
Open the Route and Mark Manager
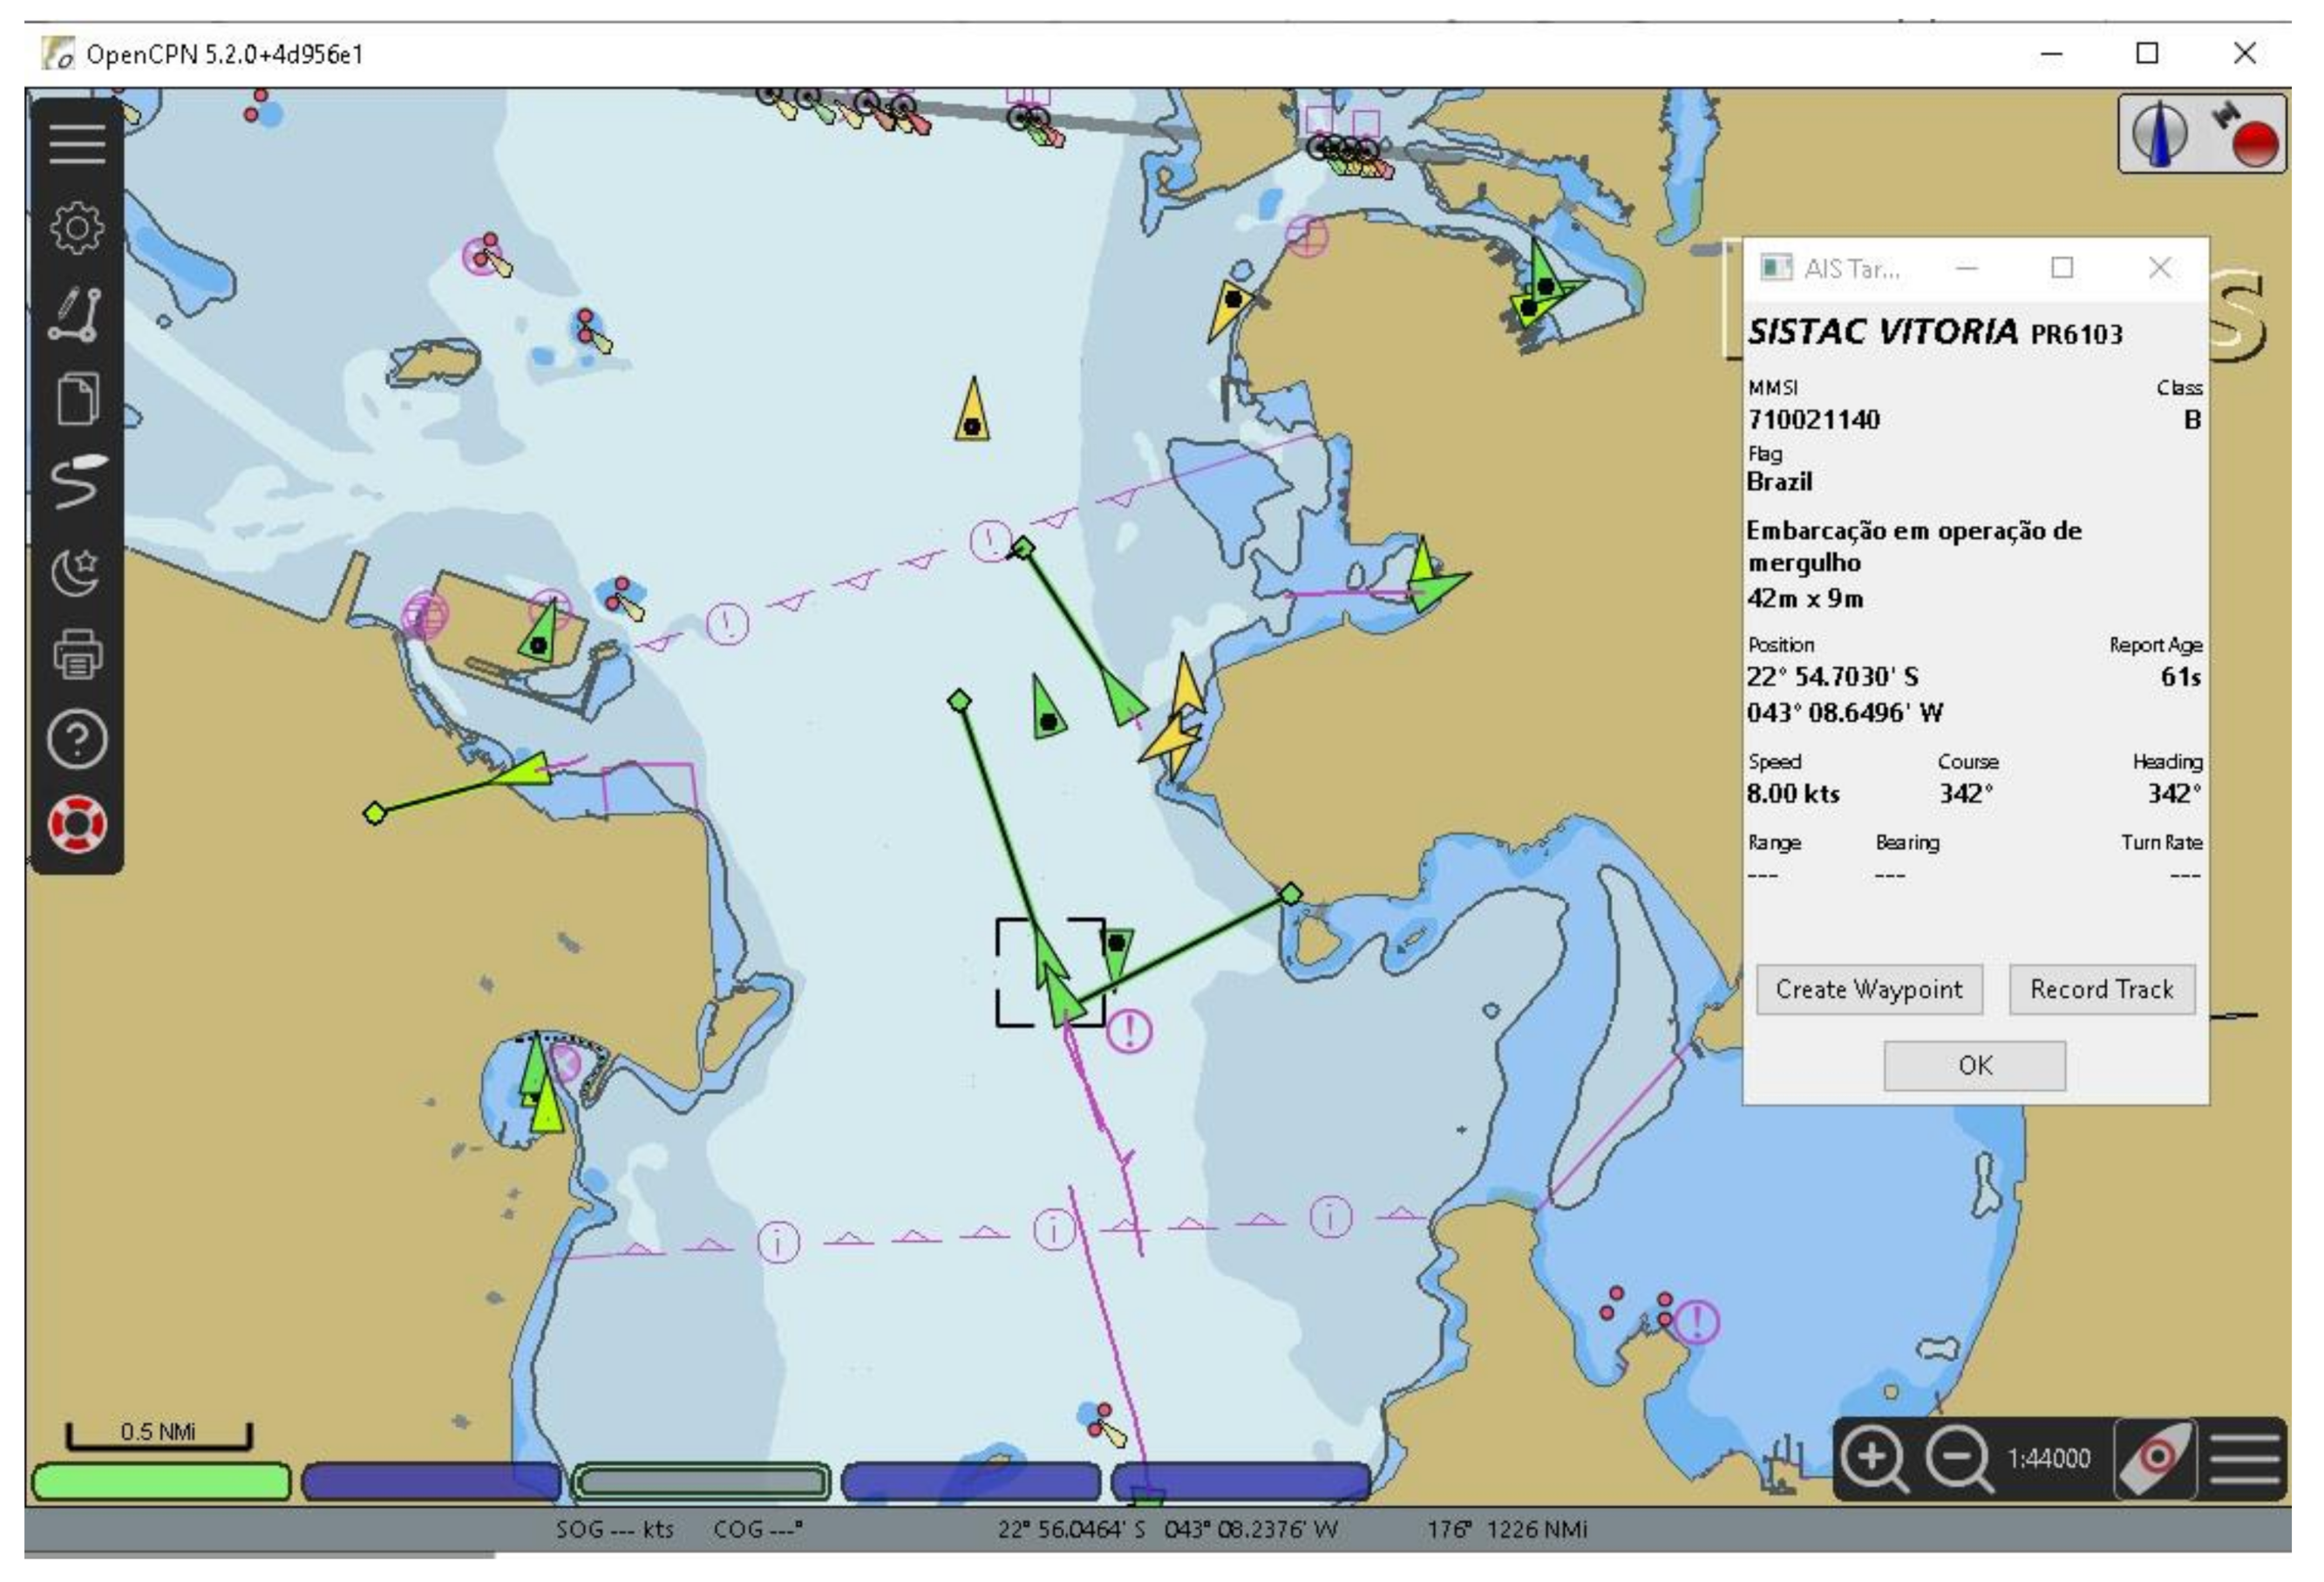pos(77,399)
